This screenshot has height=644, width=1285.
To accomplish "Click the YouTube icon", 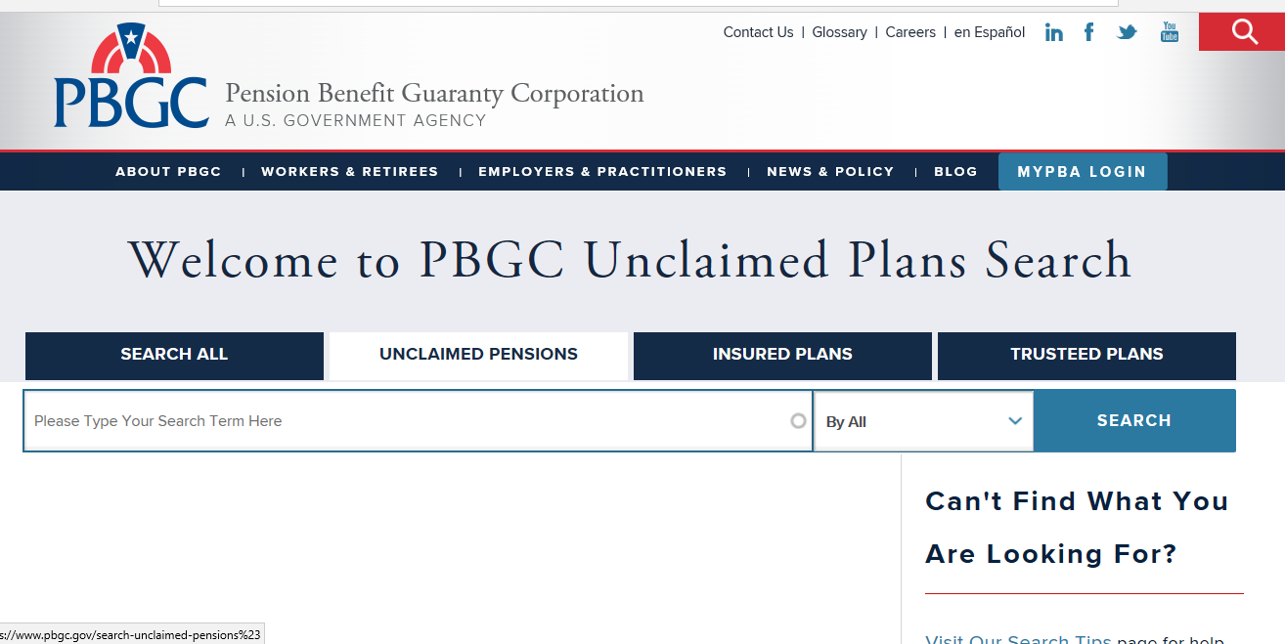I will coord(1169,31).
